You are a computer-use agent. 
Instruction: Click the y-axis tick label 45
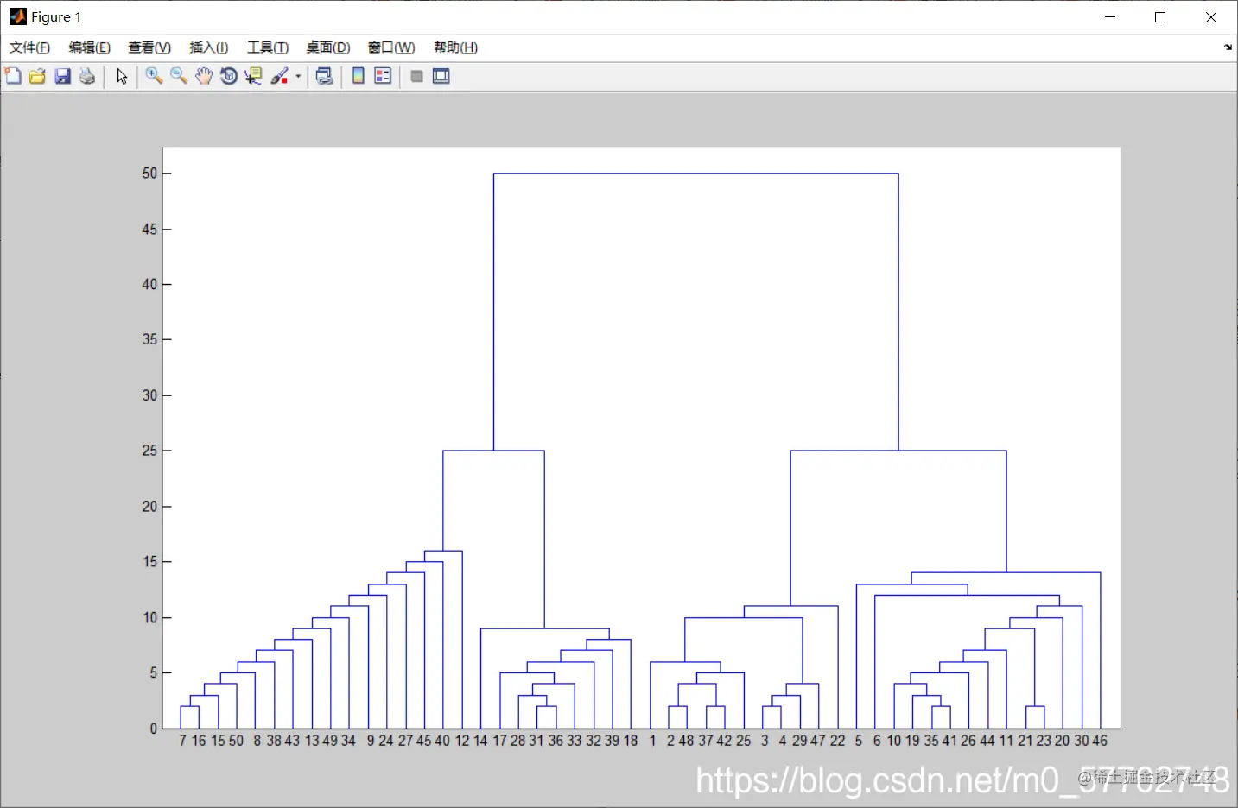point(150,229)
